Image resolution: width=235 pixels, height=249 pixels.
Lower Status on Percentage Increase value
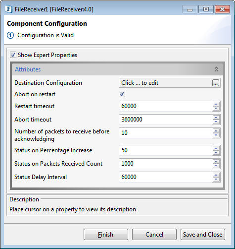pos(216,152)
